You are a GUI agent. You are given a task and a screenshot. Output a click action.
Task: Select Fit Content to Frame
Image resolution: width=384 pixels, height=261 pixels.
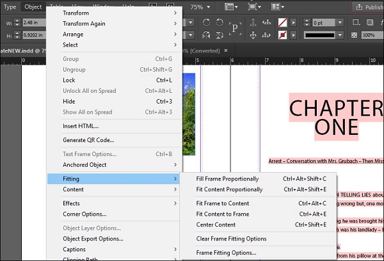(222, 214)
